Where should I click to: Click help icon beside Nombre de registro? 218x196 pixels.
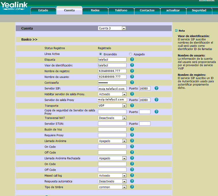pyautogui.click(x=132, y=71)
